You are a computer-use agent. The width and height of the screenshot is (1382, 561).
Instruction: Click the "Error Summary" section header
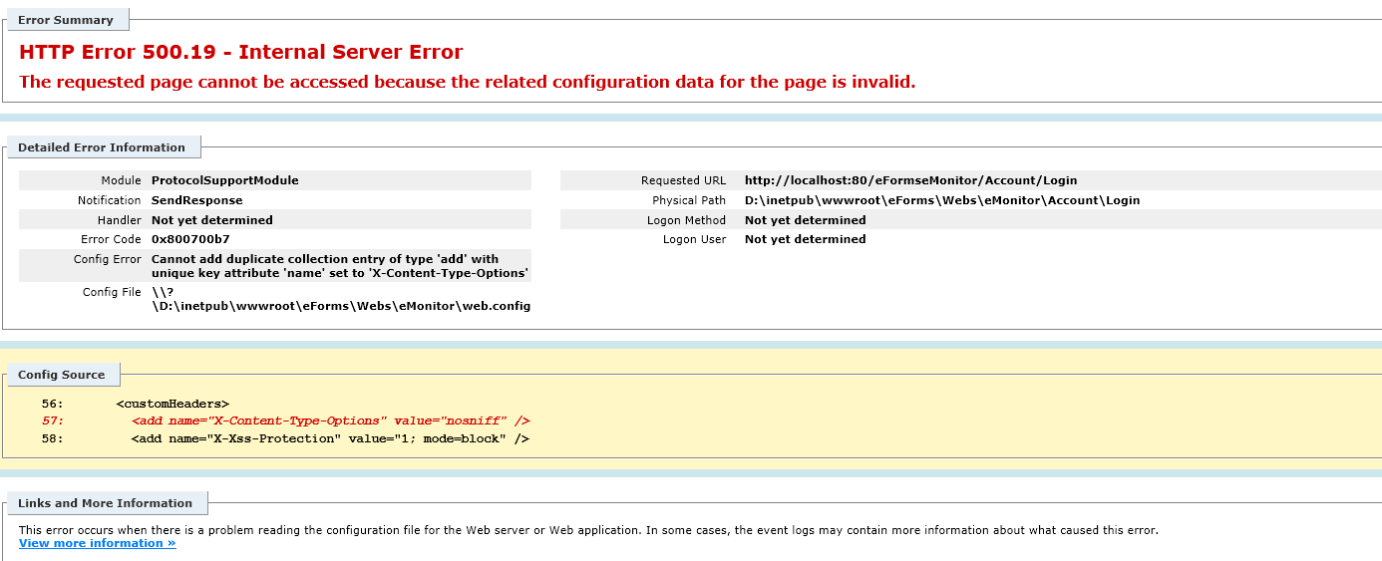click(x=66, y=20)
